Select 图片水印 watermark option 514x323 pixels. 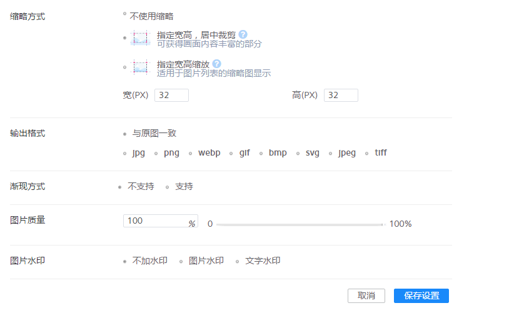pos(181,262)
